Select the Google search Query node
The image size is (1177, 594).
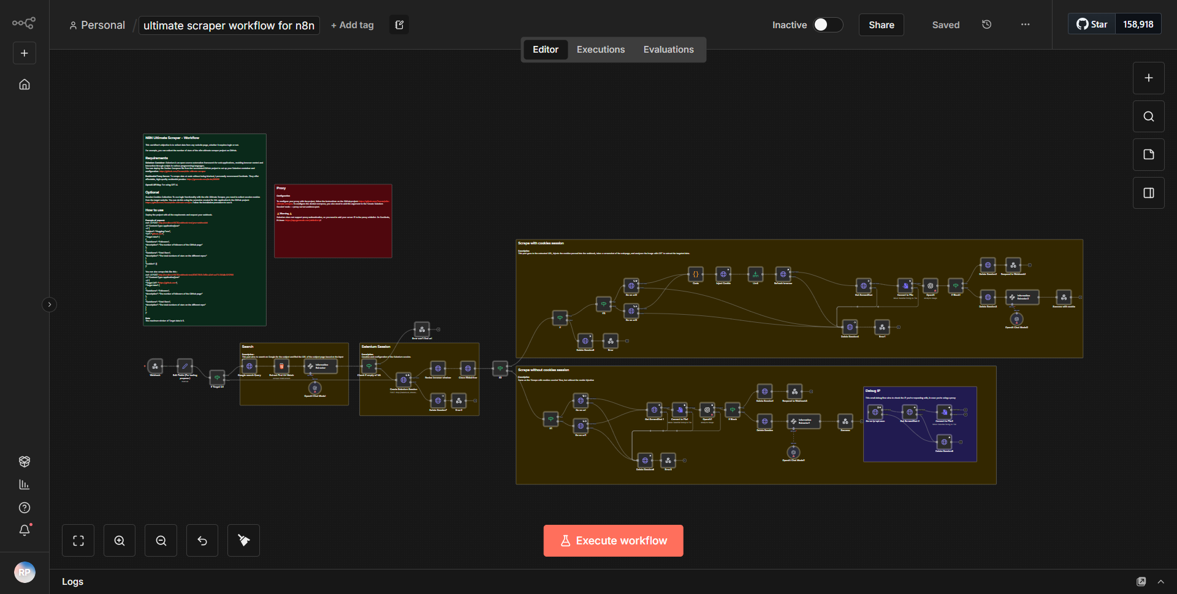tap(249, 366)
